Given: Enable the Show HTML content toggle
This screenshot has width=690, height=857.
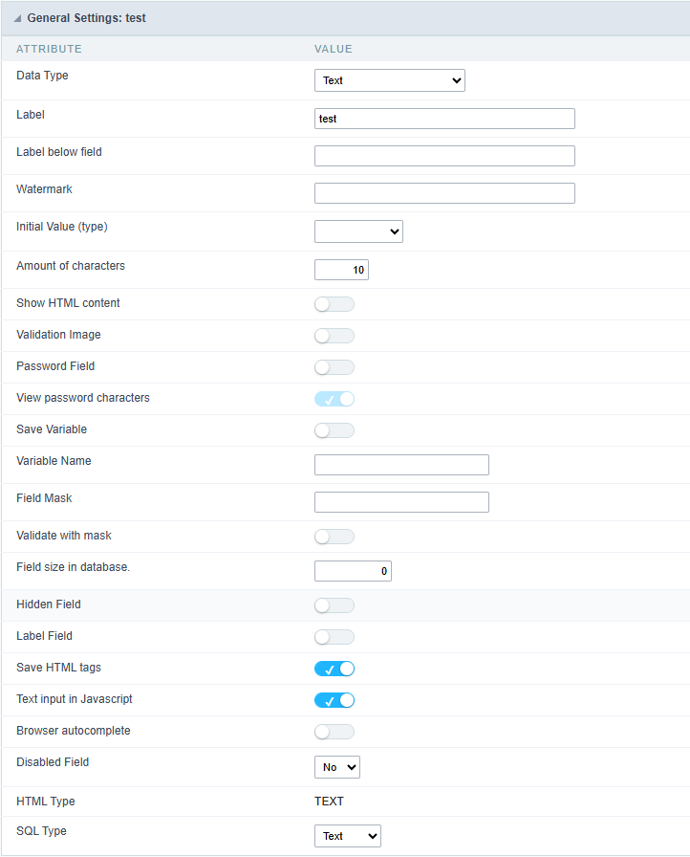Looking at the screenshot, I should [x=334, y=303].
